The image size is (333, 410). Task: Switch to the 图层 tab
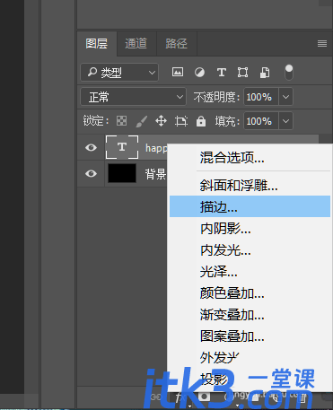tap(97, 44)
